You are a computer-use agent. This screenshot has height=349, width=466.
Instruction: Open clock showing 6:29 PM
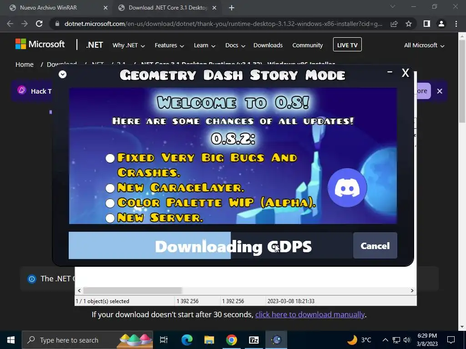(x=427, y=340)
